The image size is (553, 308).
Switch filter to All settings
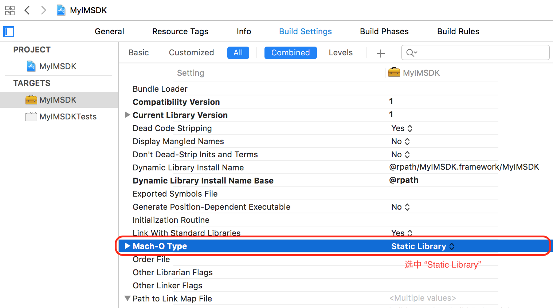coord(238,53)
